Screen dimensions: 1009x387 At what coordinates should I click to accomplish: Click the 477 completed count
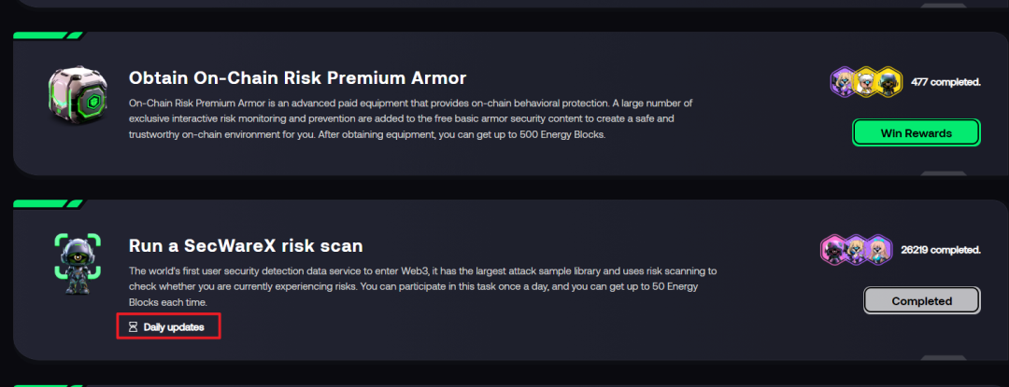coord(945,83)
